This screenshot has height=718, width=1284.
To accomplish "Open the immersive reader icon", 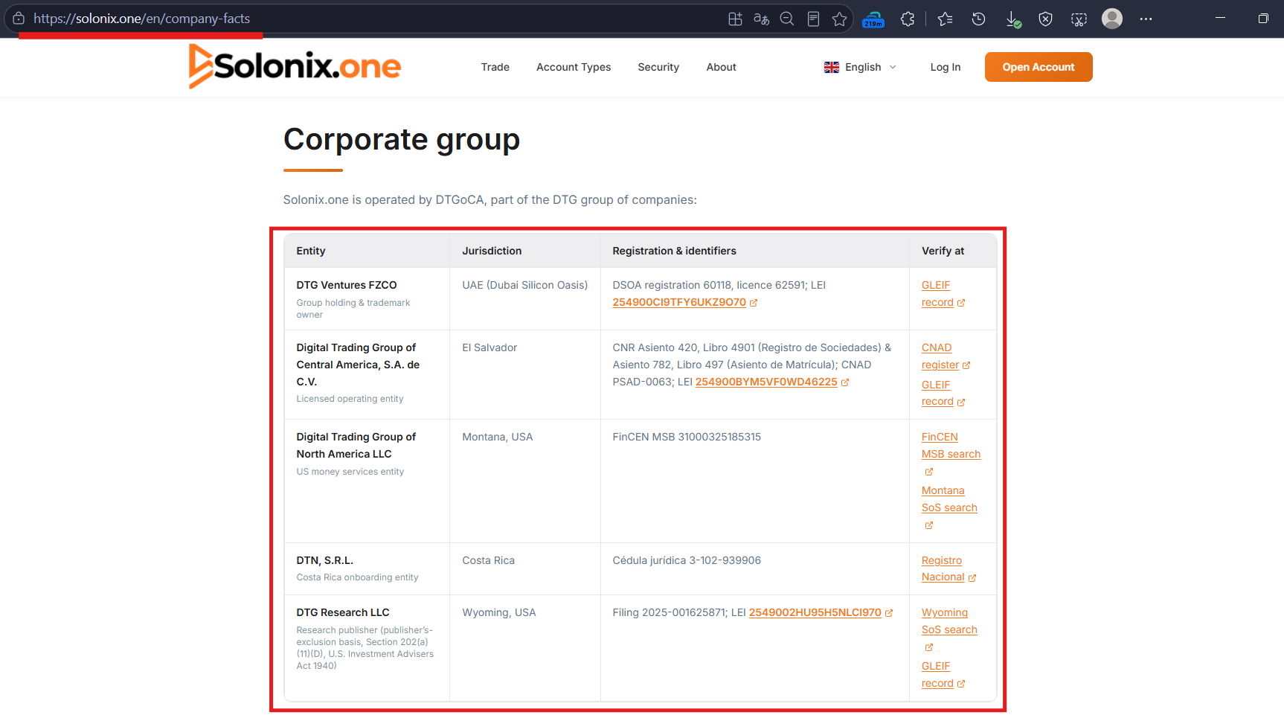I will click(x=813, y=19).
